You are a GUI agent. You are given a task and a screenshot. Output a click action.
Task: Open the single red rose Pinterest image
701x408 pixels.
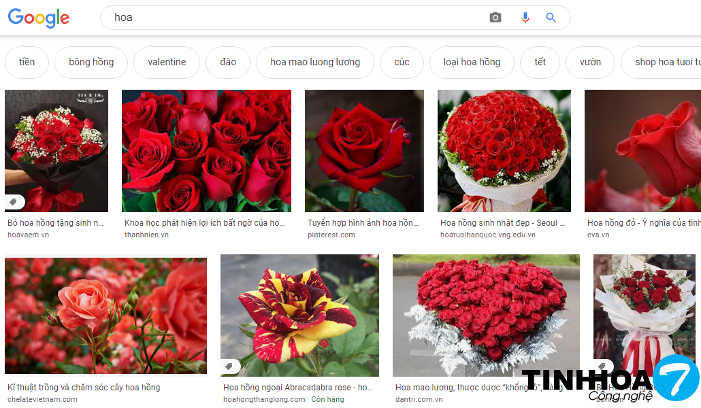tap(364, 151)
